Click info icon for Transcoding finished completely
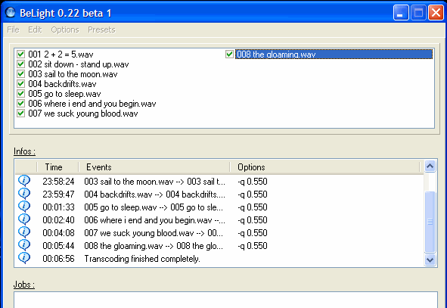Image resolution: width=447 pixels, height=308 pixels. pos(24,258)
